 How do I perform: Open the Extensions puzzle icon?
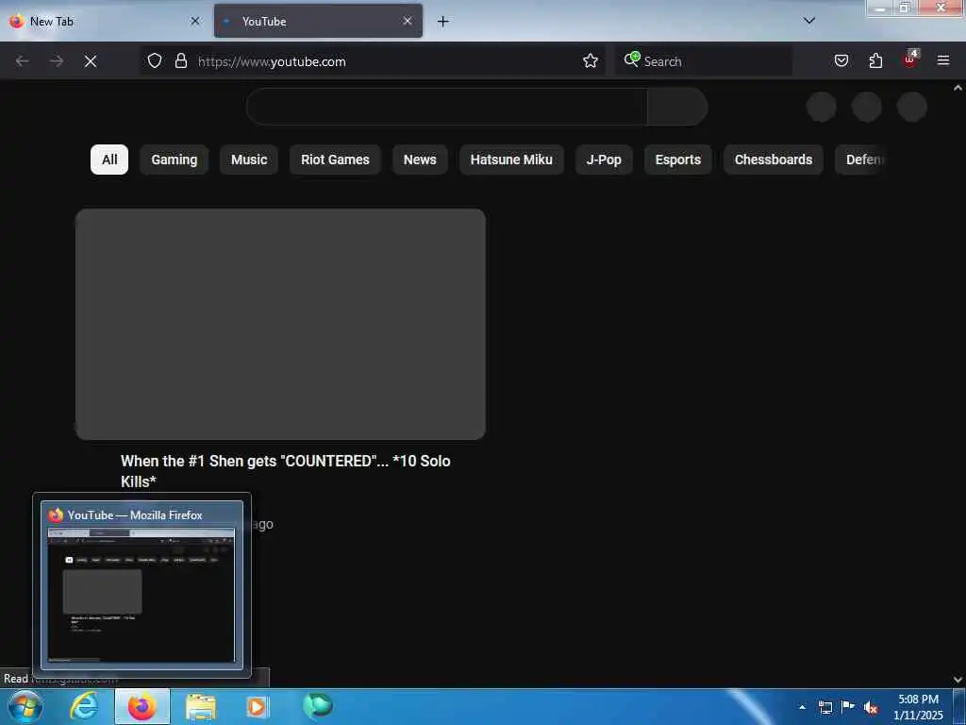pos(875,60)
